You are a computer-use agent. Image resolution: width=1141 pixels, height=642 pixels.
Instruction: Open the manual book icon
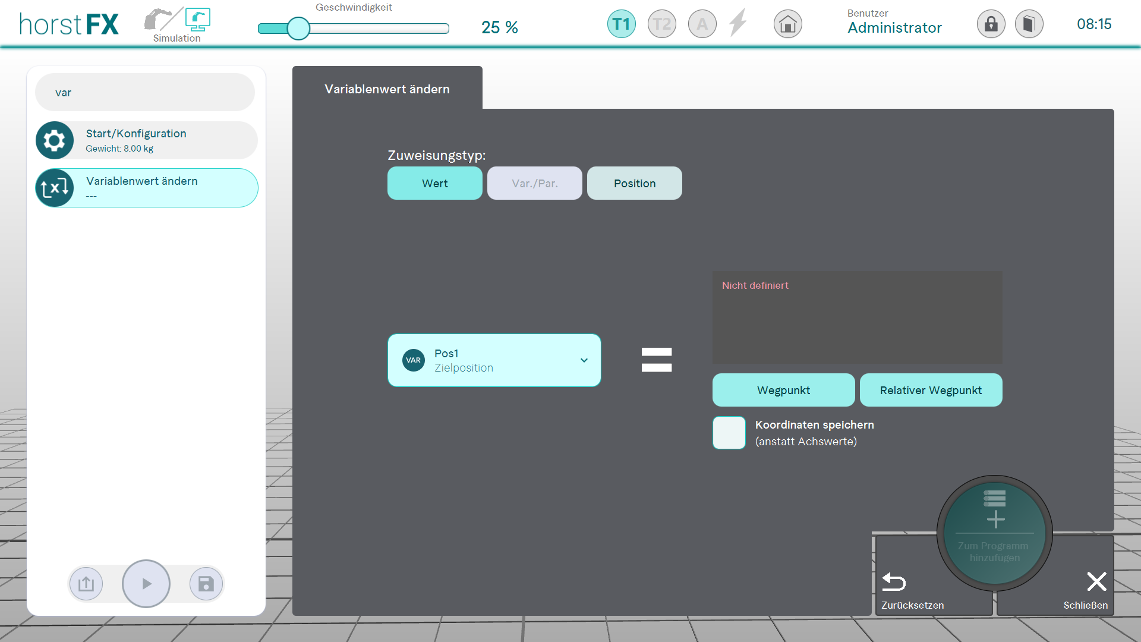coord(1029,24)
